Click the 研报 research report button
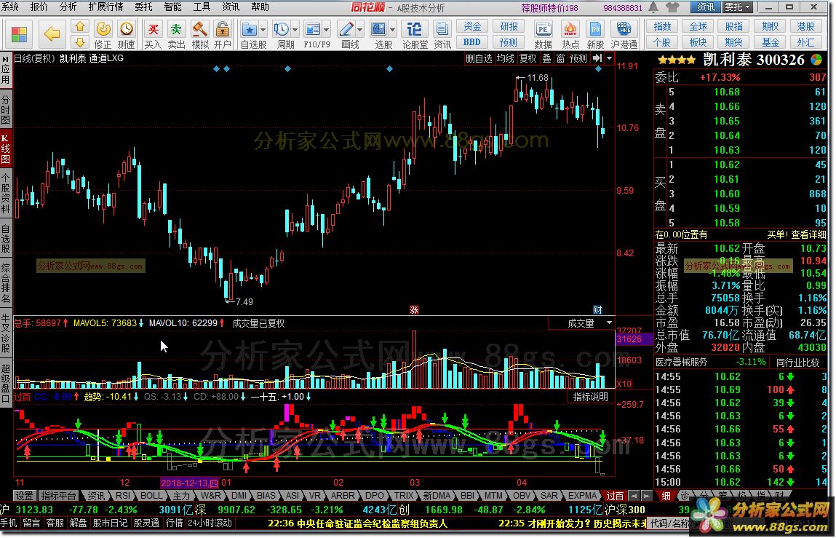The image size is (836, 538). [509, 26]
